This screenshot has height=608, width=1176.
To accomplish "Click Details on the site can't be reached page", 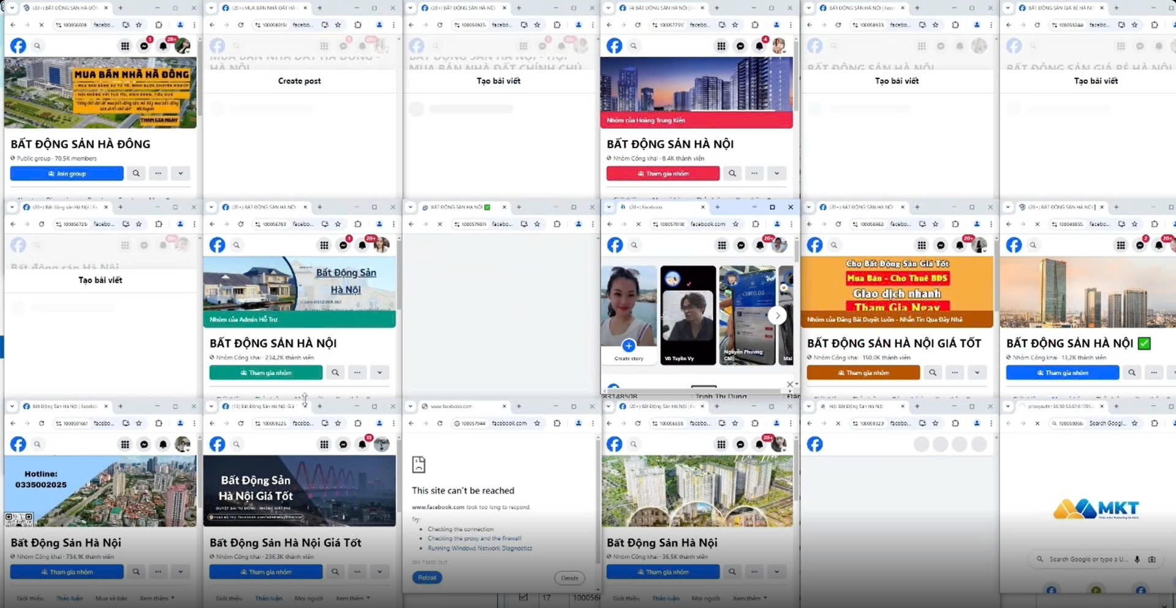I will coord(569,577).
